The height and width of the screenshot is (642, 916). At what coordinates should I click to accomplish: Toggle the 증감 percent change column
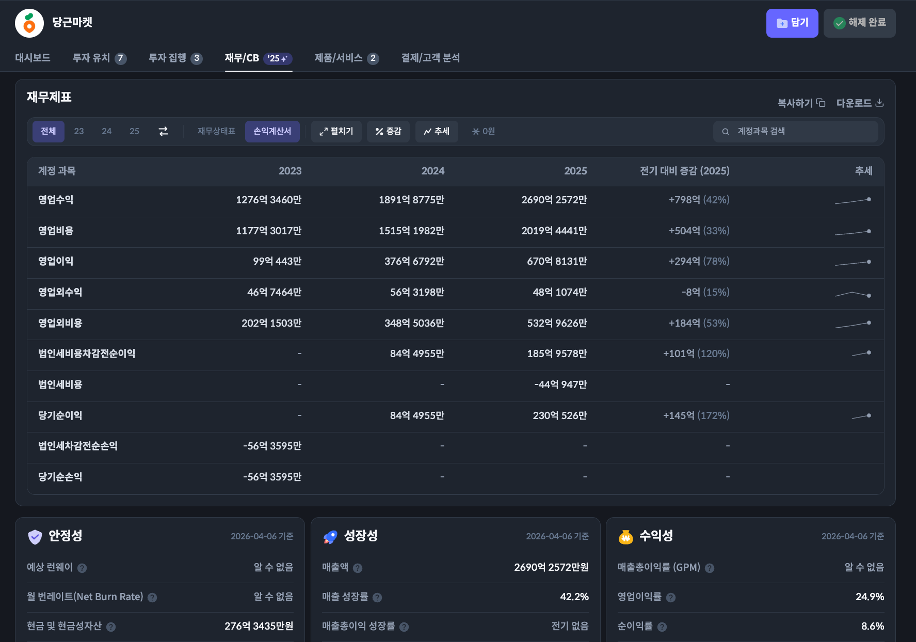[x=388, y=132]
